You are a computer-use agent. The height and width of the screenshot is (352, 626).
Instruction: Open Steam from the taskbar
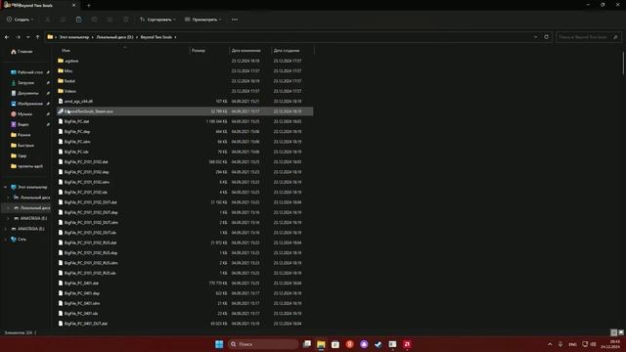379,344
